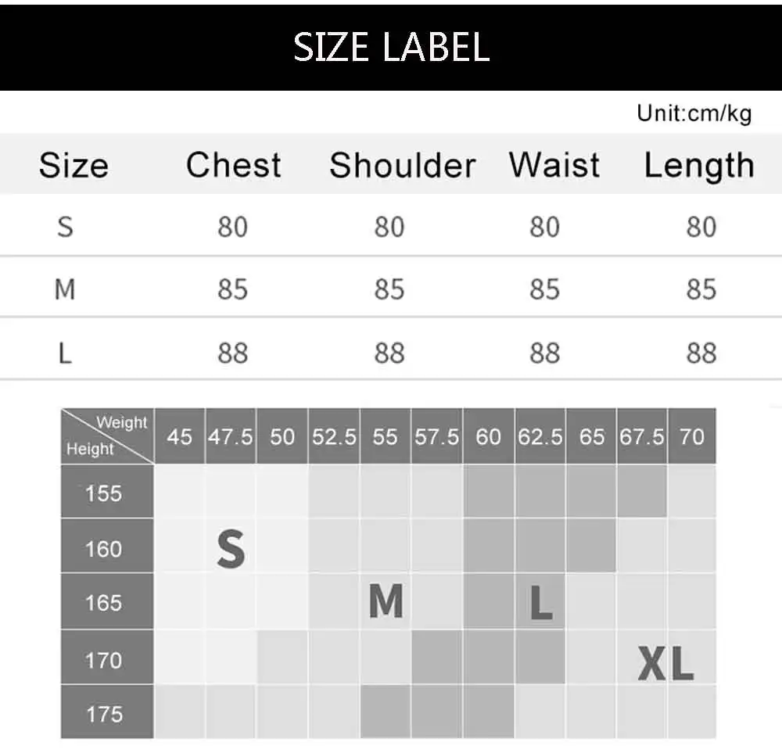Click the Size column header
Screen dimensions: 782x753
tap(74, 165)
